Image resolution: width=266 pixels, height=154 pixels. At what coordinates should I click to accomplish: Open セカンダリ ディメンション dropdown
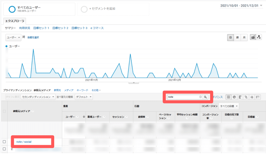click(x=38, y=97)
